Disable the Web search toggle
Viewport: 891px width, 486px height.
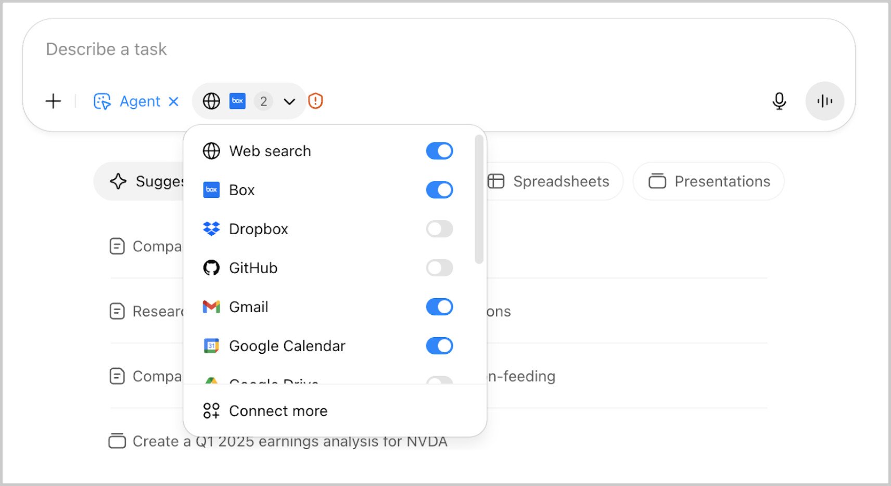point(439,150)
